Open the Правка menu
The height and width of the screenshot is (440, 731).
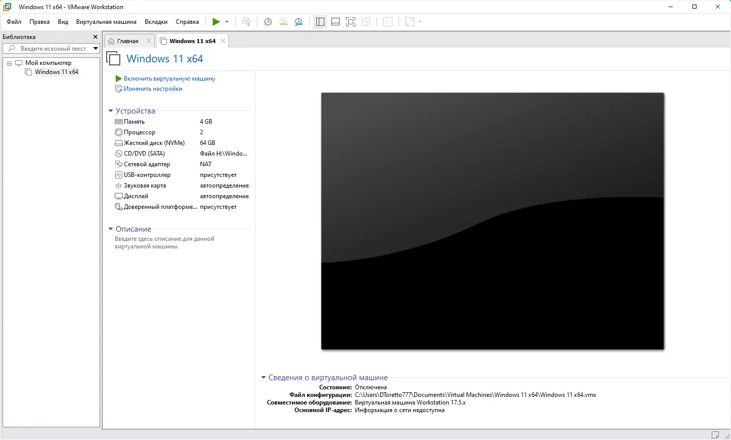[40, 22]
